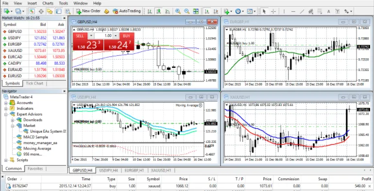Click the red SELL button
The width and height of the screenshot is (374, 191).
(x=88, y=41)
